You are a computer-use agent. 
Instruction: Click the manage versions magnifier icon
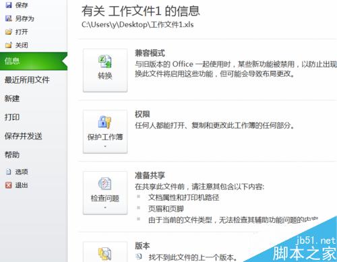pos(104,254)
